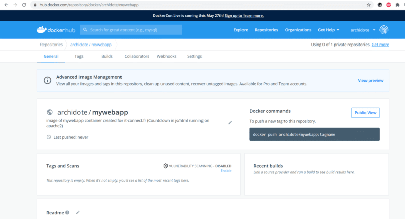The width and height of the screenshot is (405, 219).
Task: Click the 'Tags and Scans' heading
Action: coord(63,166)
